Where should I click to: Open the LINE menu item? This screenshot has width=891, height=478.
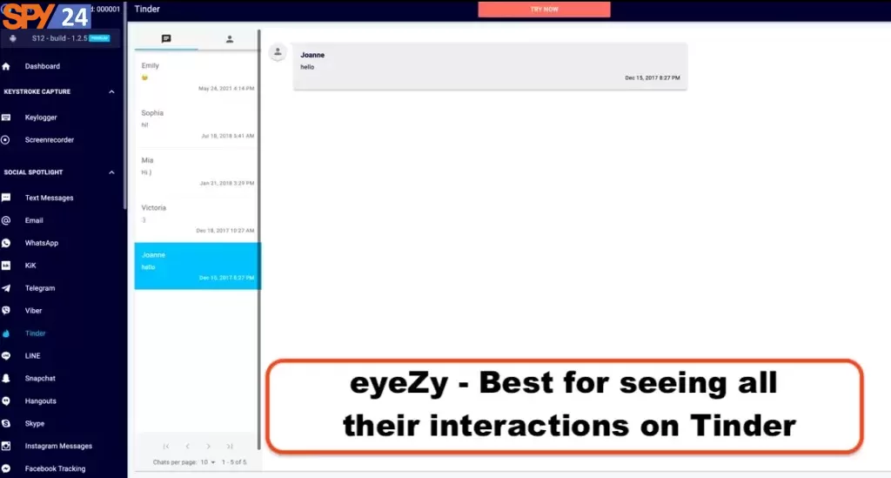[32, 356]
